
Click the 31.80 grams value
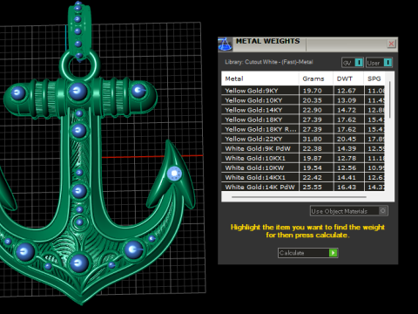coord(312,139)
